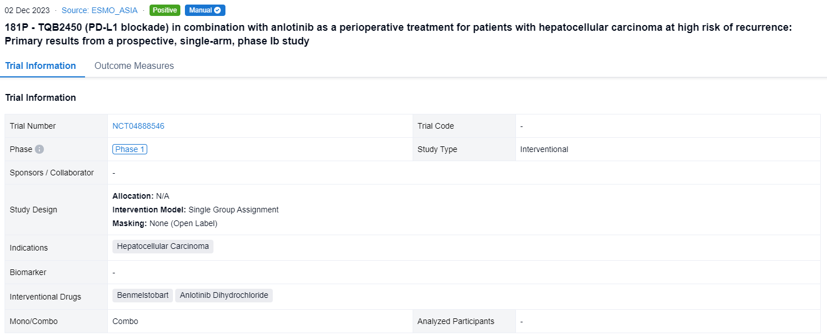Viewport: 827px width, 336px height.
Task: Click the Interventional study type value
Action: pos(544,149)
